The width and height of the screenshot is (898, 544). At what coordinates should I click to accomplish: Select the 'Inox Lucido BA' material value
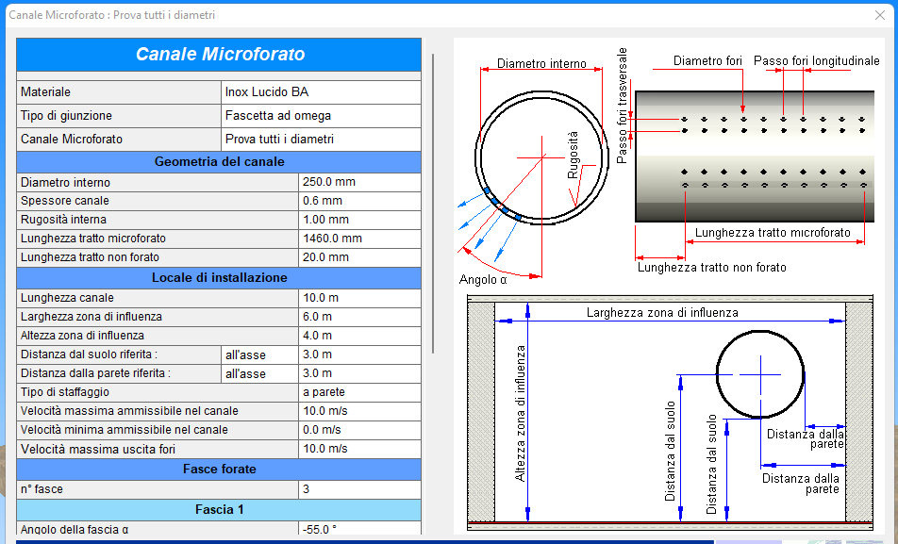(321, 92)
